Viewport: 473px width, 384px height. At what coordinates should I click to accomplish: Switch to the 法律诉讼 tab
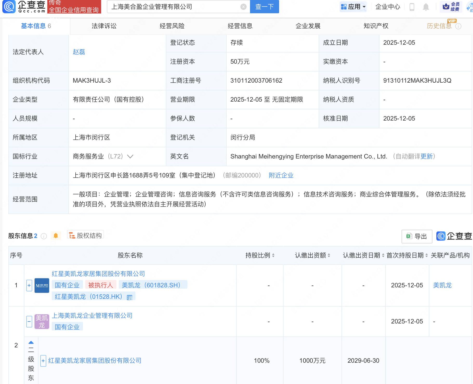[x=104, y=26]
